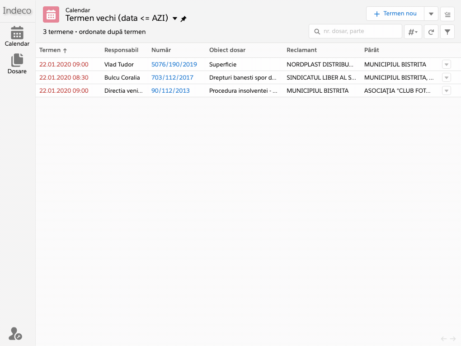This screenshot has width=461, height=346.
Task: Open the Dosare documents icon
Action: pos(17,63)
